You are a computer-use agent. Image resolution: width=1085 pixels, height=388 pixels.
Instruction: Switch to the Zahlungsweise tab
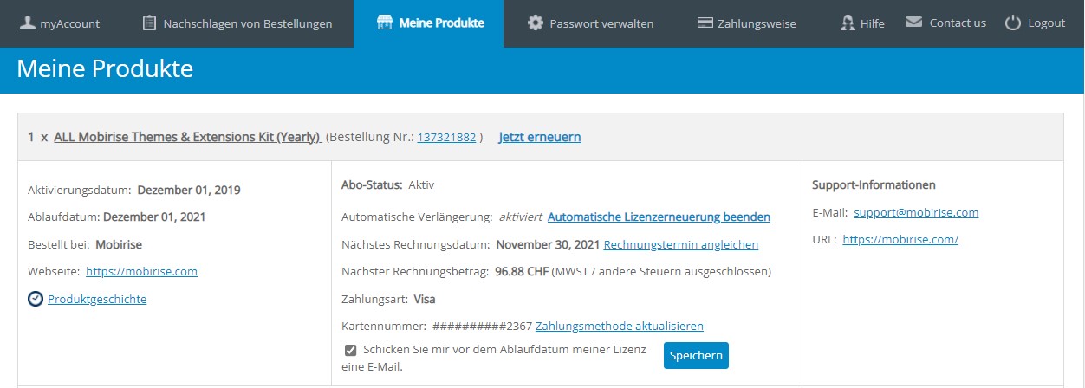[x=756, y=23]
